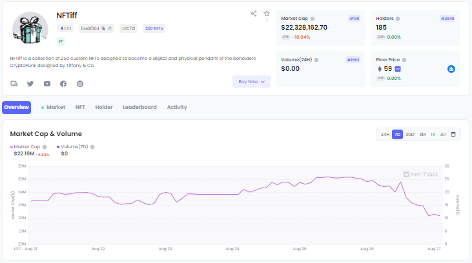This screenshot has height=263, width=472.
Task: Click the 0xa8f88d contract address
Action: pos(90,28)
